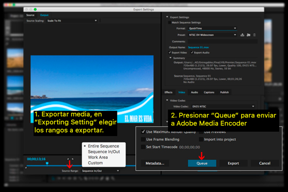Click the Delete Preset trash icon

click(x=254, y=35)
